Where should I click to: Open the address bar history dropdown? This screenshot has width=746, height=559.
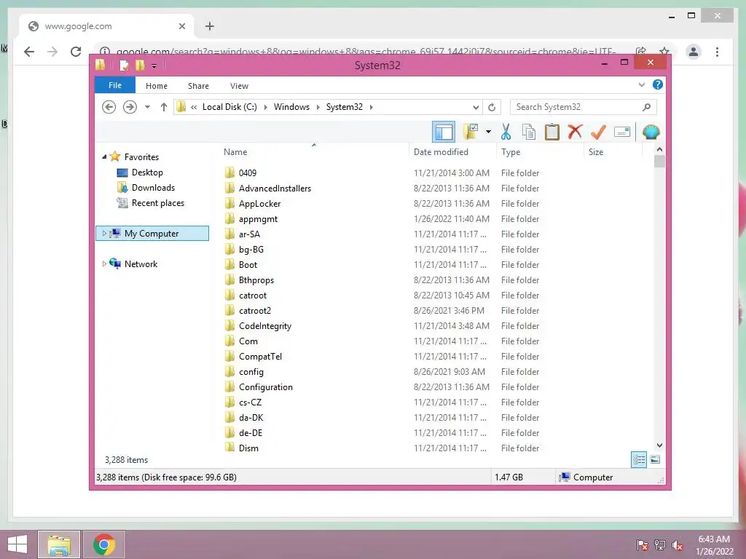coord(475,107)
